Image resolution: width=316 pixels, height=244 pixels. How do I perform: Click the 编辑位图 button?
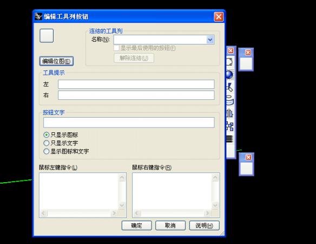point(56,61)
